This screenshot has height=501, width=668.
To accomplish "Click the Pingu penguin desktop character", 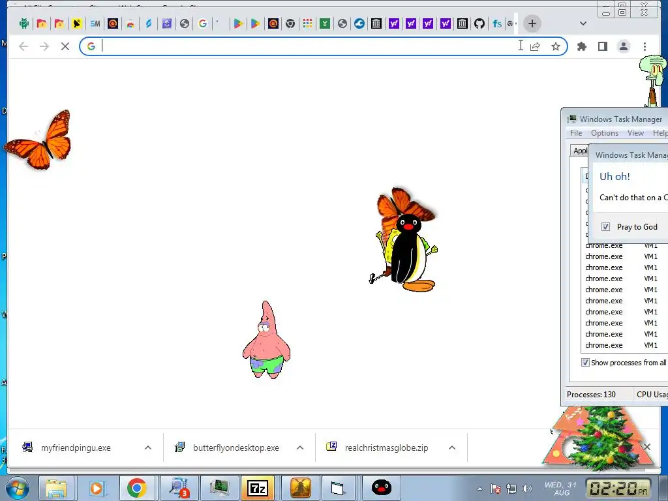I will coord(412,254).
